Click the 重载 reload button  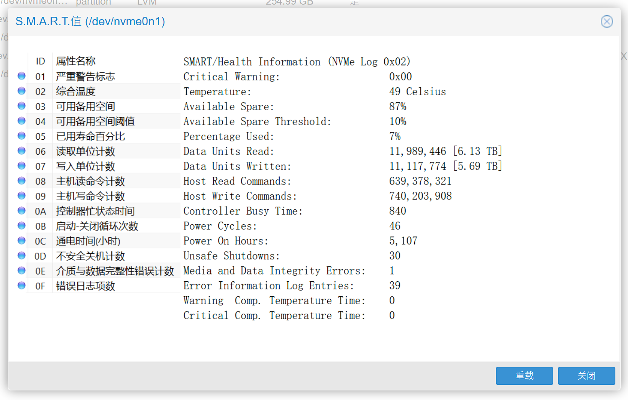point(524,376)
